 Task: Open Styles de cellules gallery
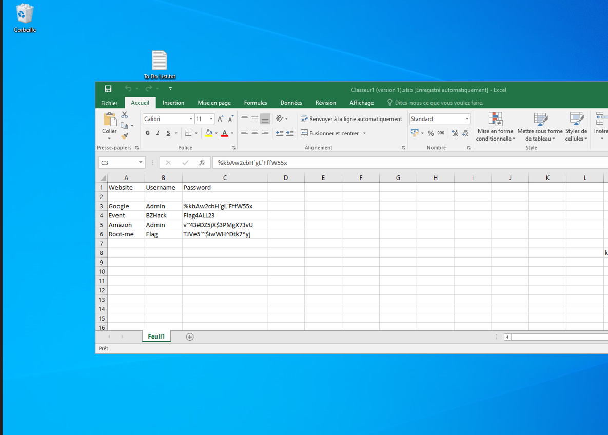point(576,127)
